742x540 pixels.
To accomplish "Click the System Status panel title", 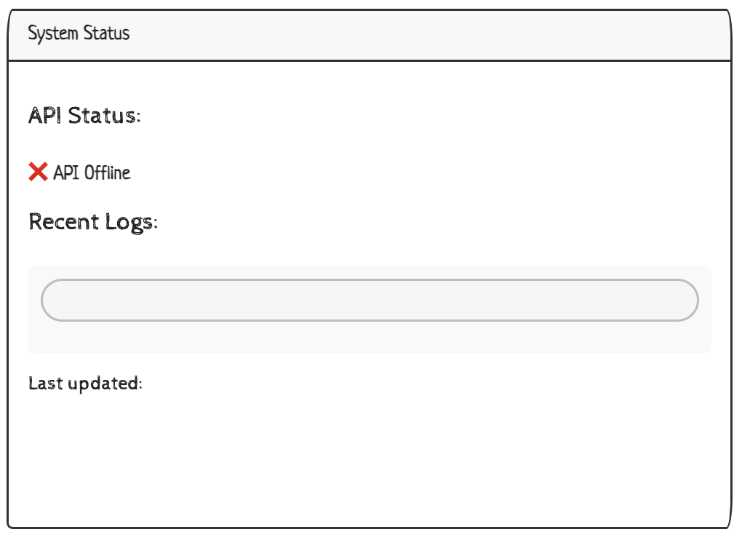I will [x=79, y=33].
